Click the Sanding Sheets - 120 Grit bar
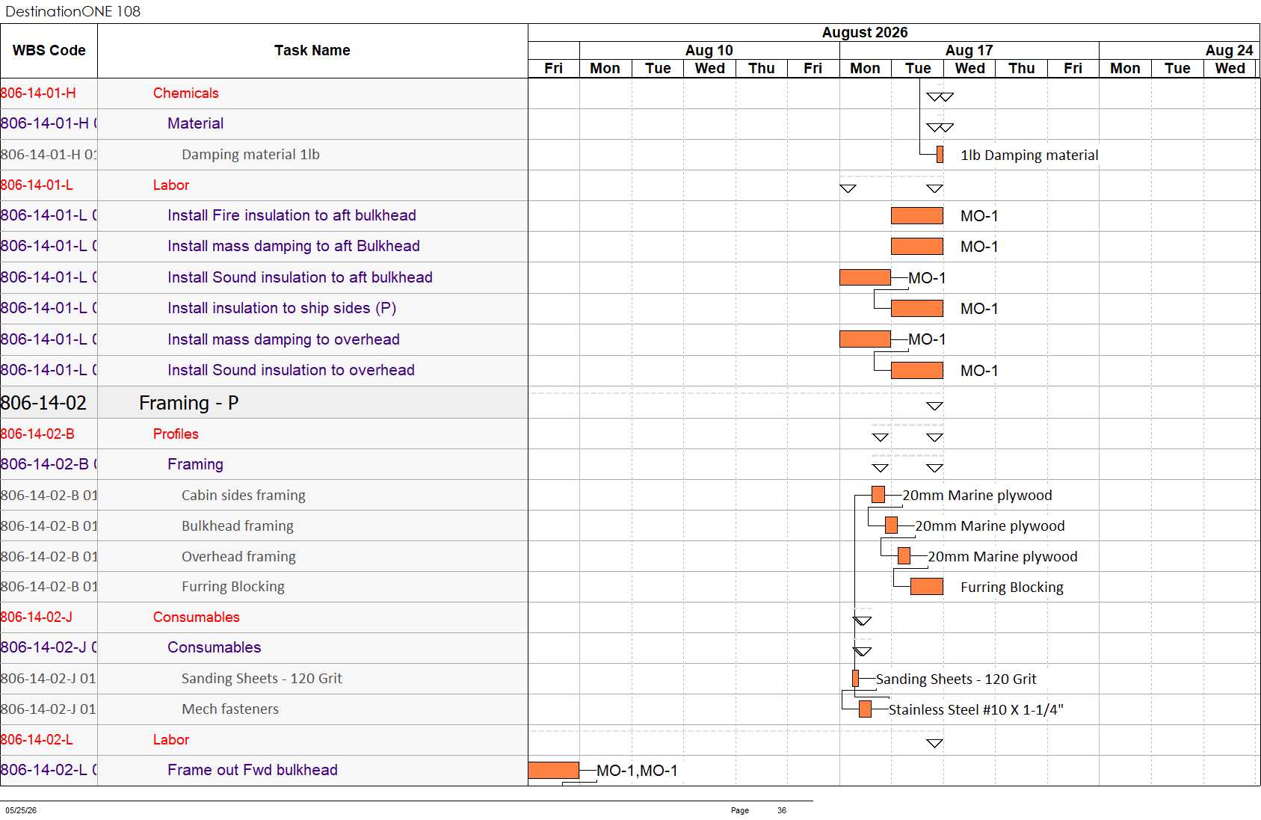 coord(856,679)
